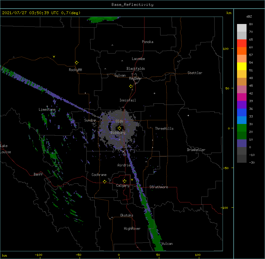Click the dBZ legend heading
This screenshot has width=265, height=259.
click(x=249, y=16)
